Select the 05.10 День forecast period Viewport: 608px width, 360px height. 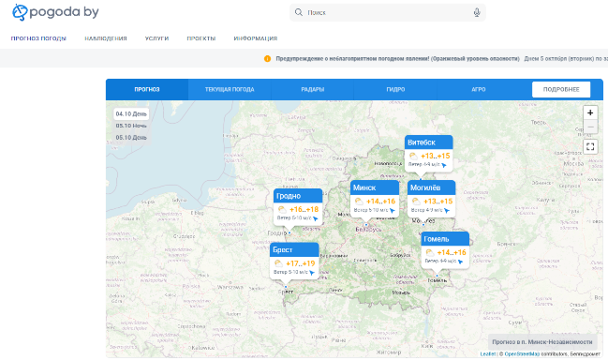131,137
